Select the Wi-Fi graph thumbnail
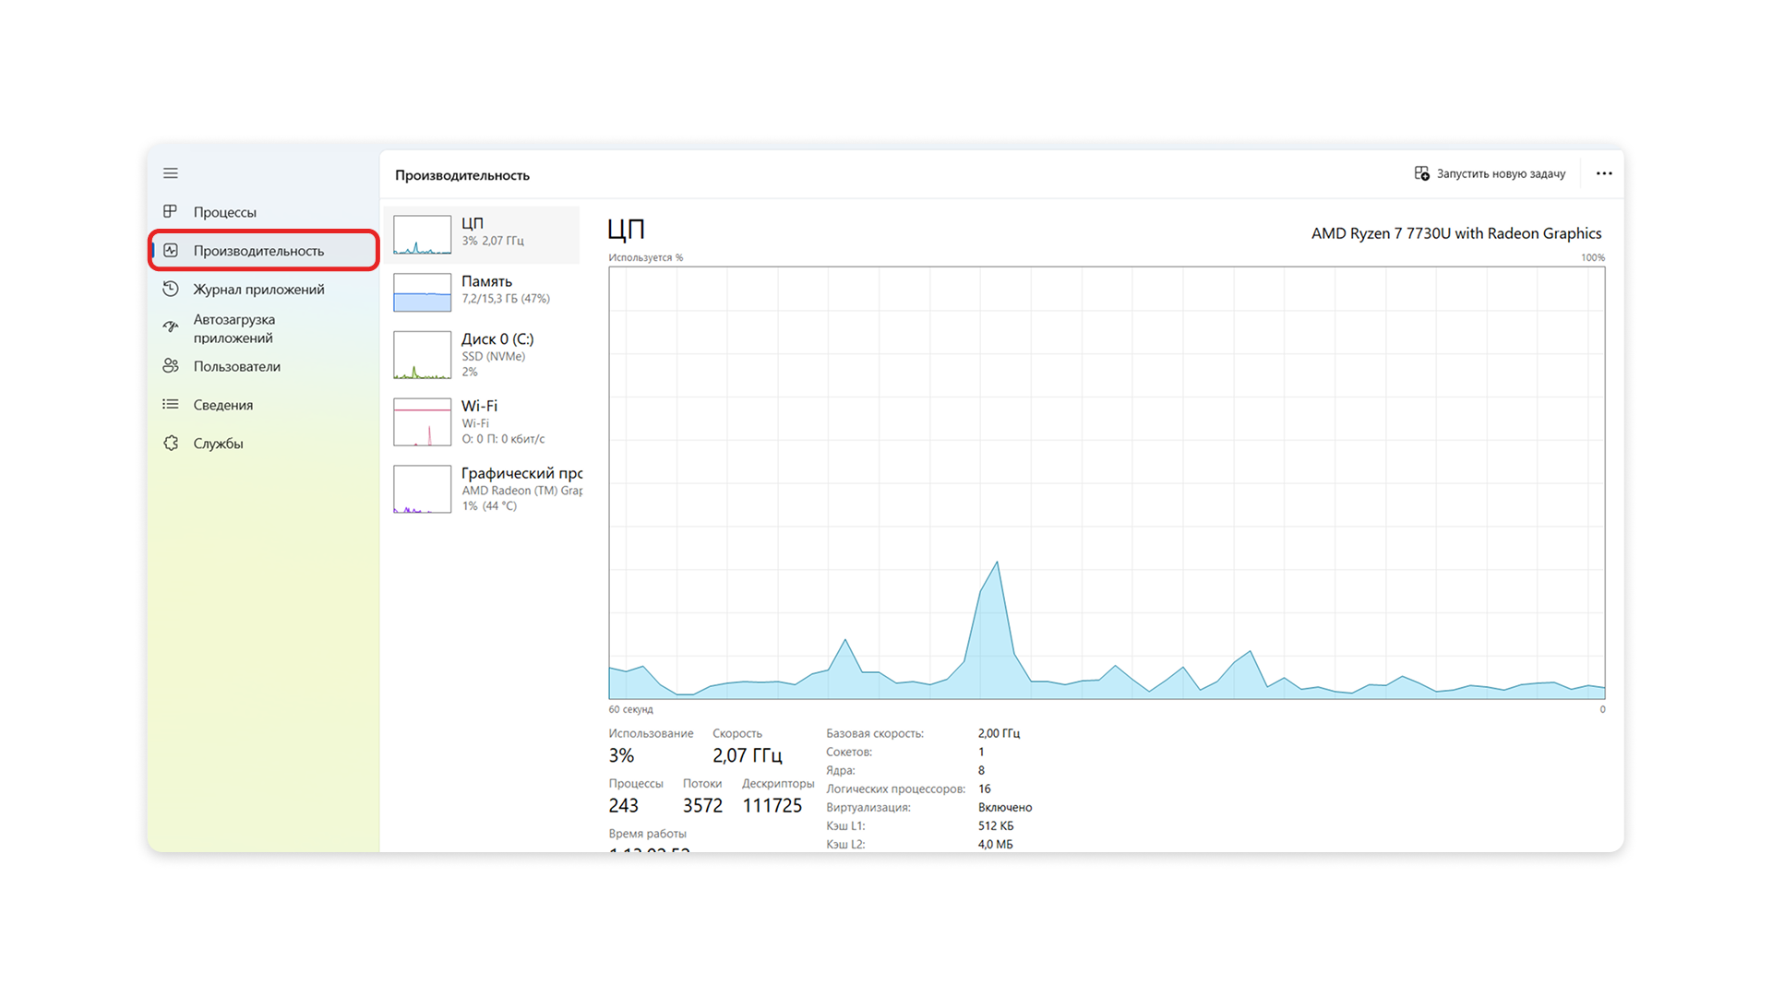 422,422
